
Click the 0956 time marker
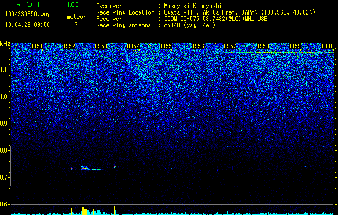[198, 46]
